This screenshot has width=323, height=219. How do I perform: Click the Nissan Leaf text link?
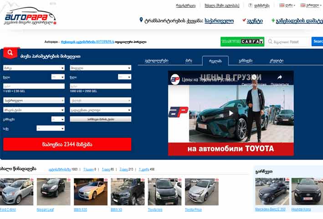click(45, 210)
